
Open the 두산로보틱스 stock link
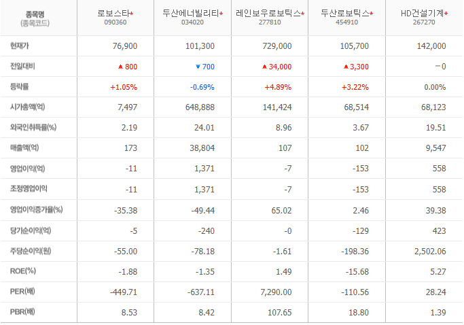[345, 14]
